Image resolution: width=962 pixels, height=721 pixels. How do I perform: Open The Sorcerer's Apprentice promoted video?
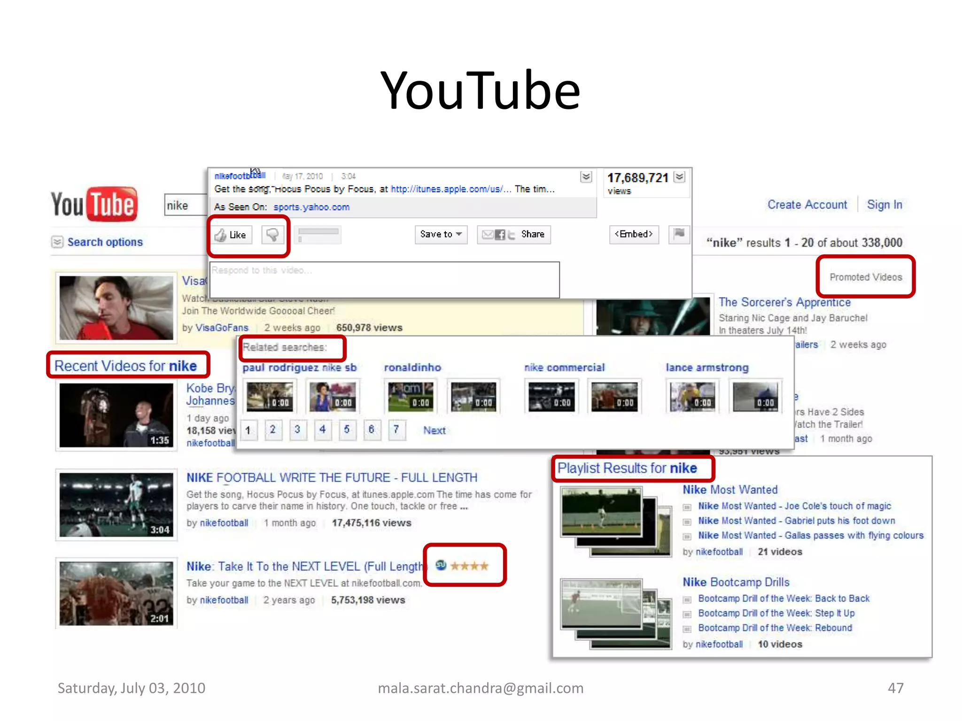(x=784, y=302)
